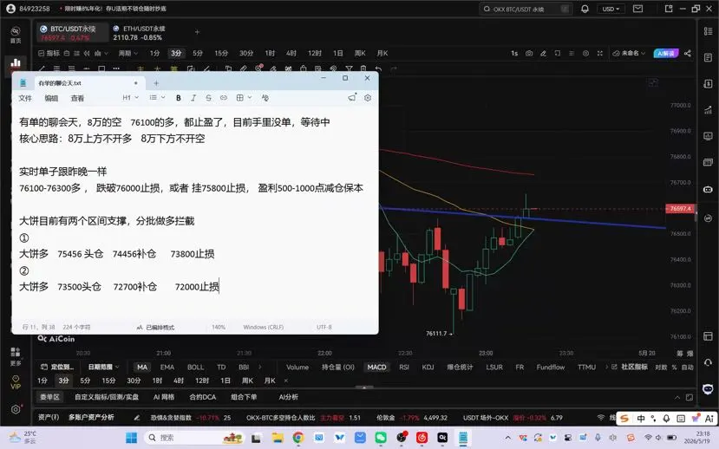Apply italic formatting in Notepad

tap(193, 98)
